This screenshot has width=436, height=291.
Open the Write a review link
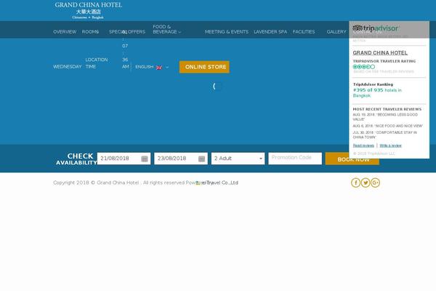390,145
